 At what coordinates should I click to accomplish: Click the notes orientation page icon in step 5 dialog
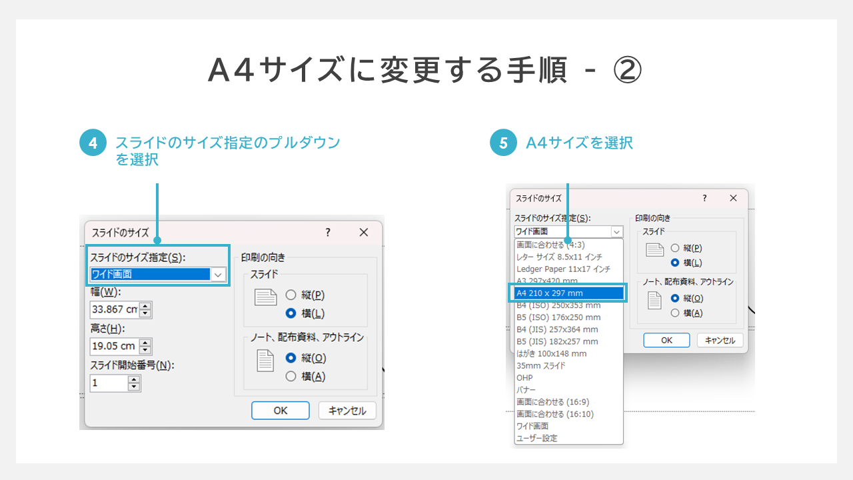click(x=655, y=301)
